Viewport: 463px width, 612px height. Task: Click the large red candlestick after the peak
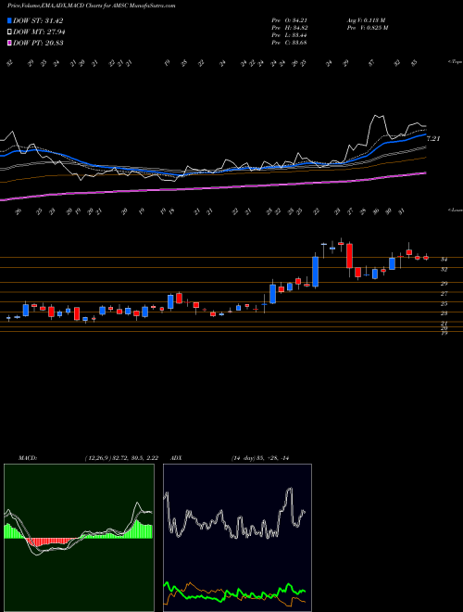[x=350, y=256]
